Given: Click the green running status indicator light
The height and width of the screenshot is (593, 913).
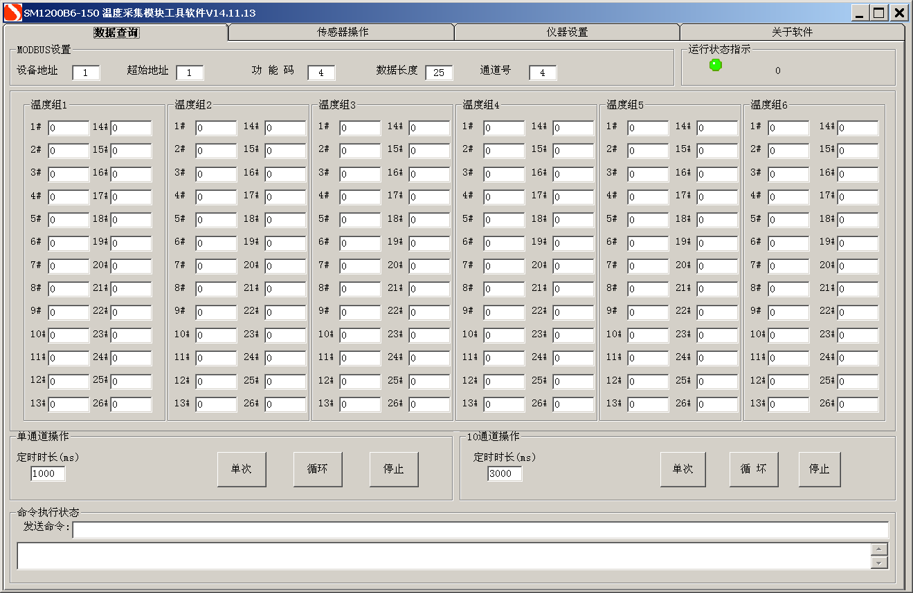Looking at the screenshot, I should pyautogui.click(x=716, y=65).
